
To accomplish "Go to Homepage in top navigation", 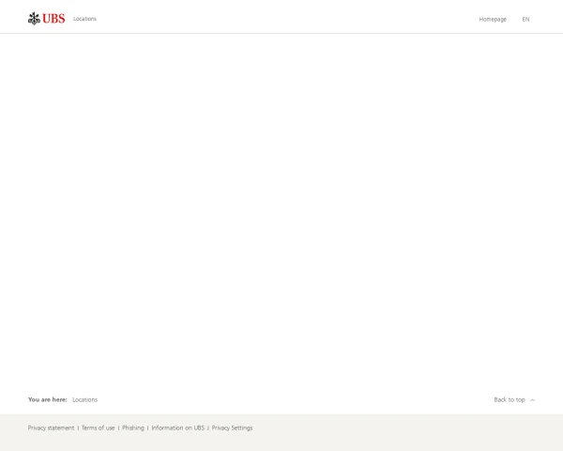I will click(493, 20).
